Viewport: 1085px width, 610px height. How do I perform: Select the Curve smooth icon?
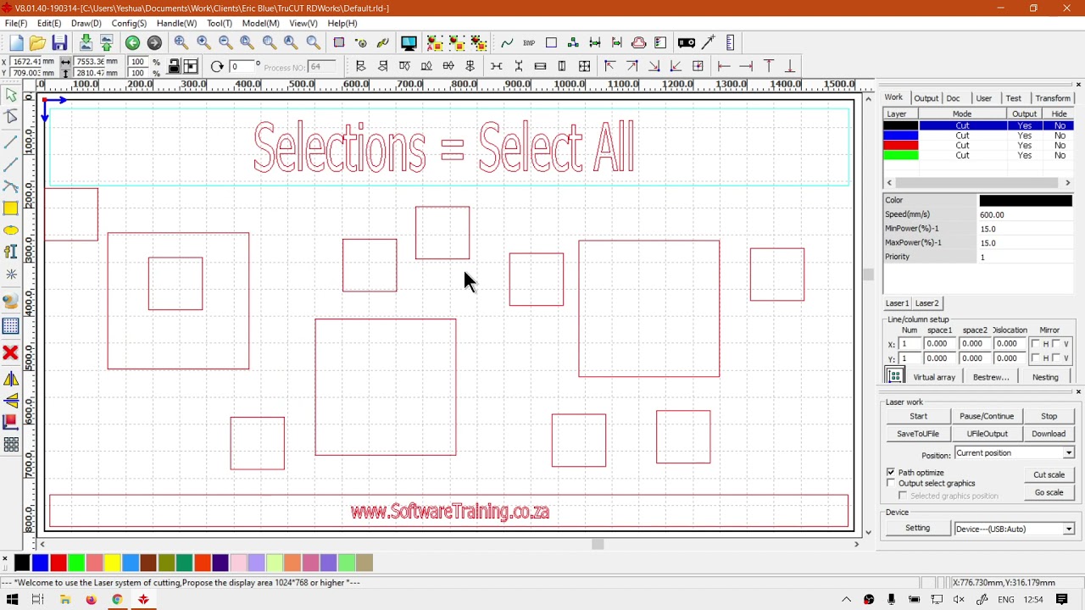pos(507,43)
